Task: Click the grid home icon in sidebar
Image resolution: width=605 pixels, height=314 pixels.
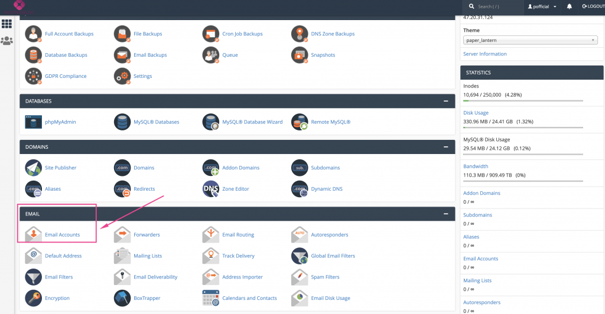Action: (7, 24)
